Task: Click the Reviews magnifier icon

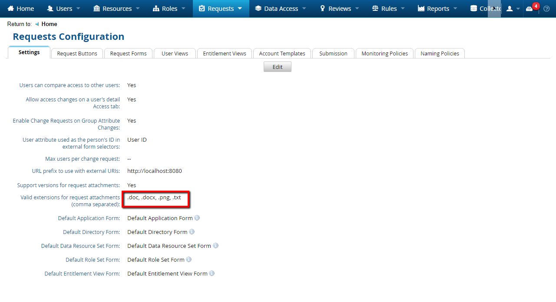Action: pyautogui.click(x=321, y=8)
